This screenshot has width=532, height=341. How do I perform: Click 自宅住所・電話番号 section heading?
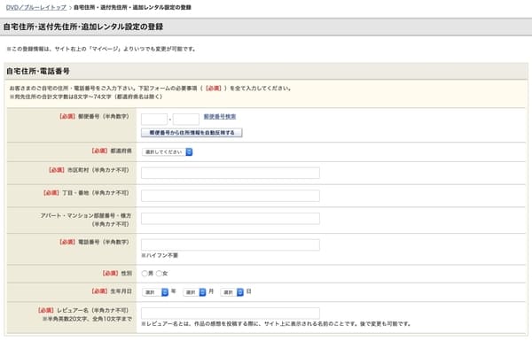pyautogui.click(x=38, y=71)
